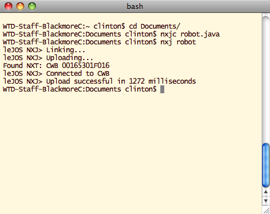Click the 'nxjc robot.java' command text
This screenshot has width=270, height=214.
coord(190,34)
